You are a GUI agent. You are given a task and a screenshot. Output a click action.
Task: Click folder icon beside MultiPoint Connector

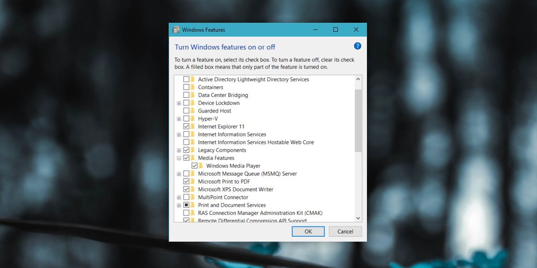(x=193, y=197)
